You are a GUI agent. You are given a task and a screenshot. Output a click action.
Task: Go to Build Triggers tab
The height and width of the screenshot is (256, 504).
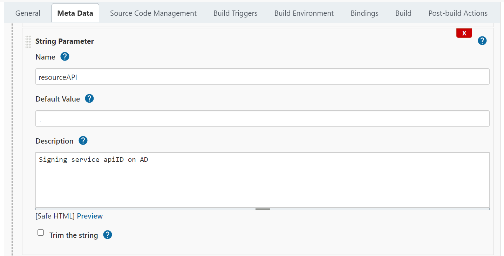pyautogui.click(x=235, y=13)
